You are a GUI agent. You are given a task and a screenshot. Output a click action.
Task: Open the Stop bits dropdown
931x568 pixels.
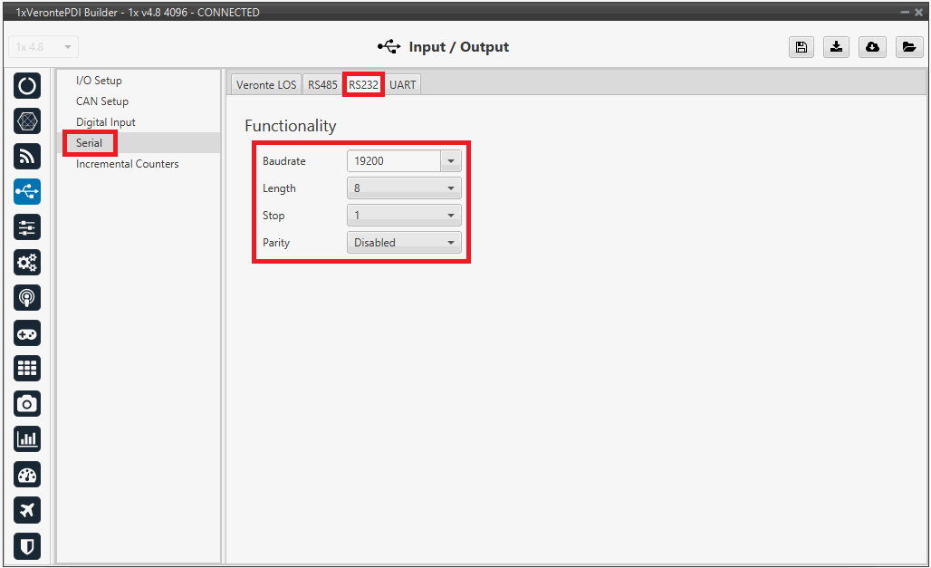coord(404,216)
